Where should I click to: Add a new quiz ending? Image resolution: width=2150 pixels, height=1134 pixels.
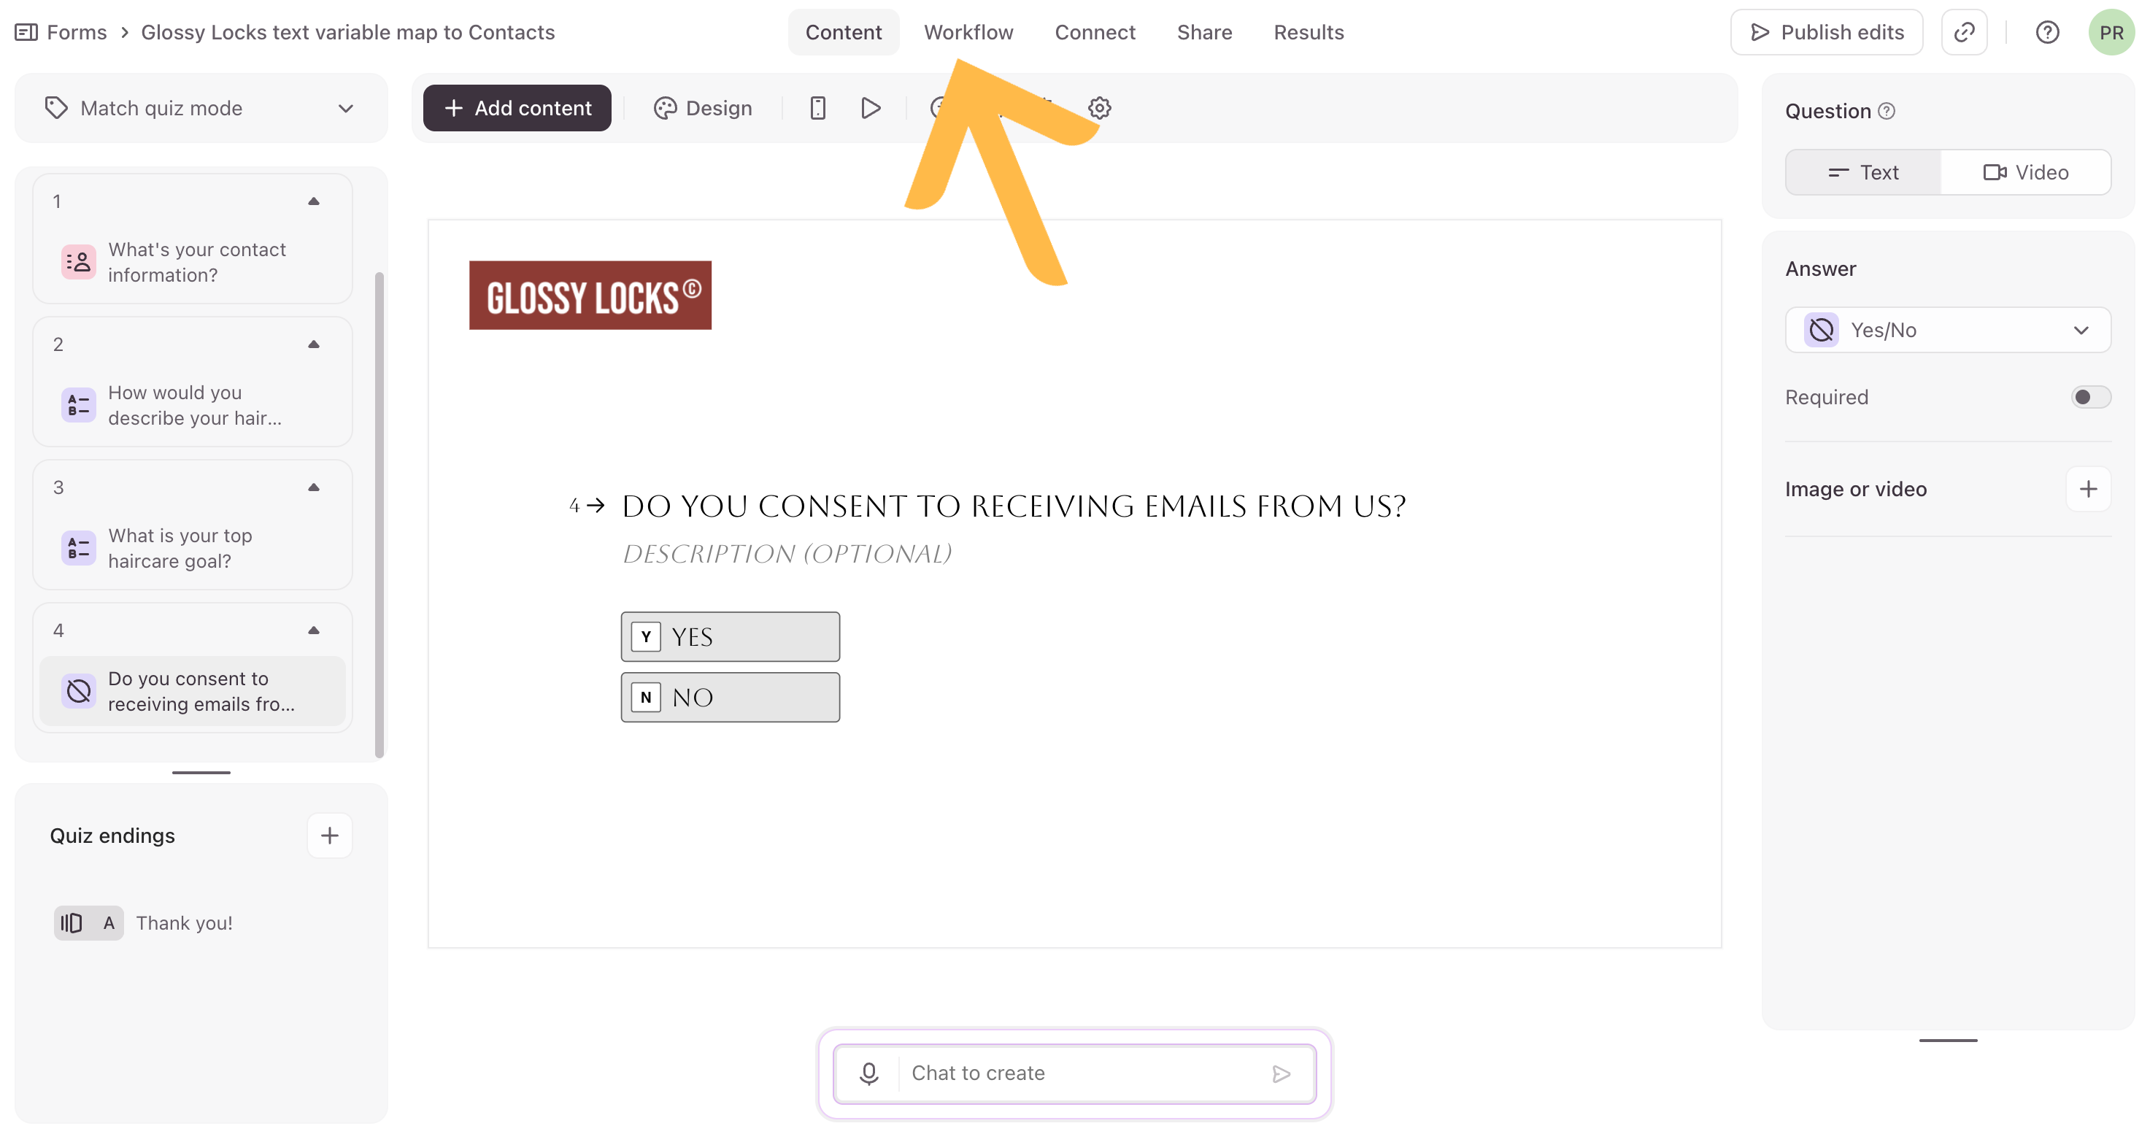330,836
